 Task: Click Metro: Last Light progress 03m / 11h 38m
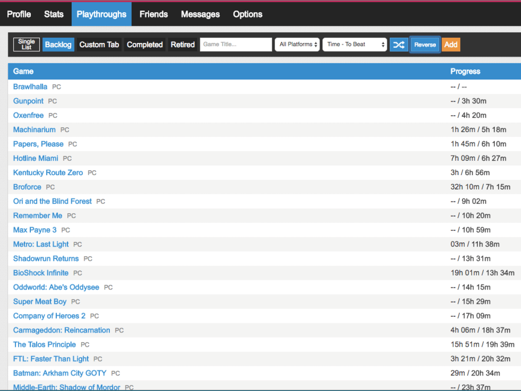coord(475,244)
